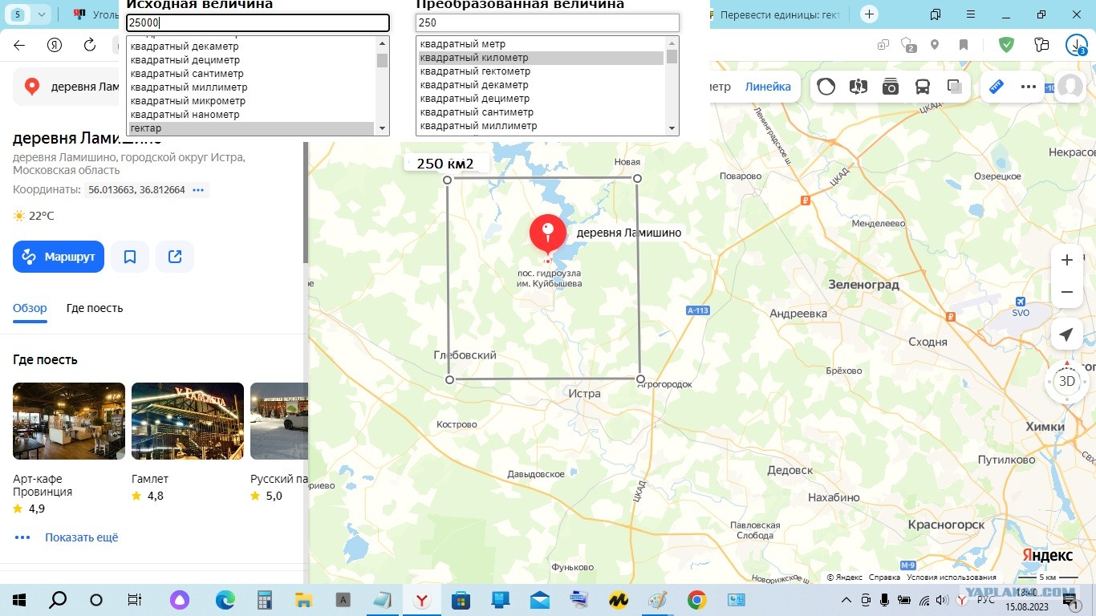Image resolution: width=1096 pixels, height=616 pixels.
Task: Open the Windows Start menu
Action: click(18, 600)
